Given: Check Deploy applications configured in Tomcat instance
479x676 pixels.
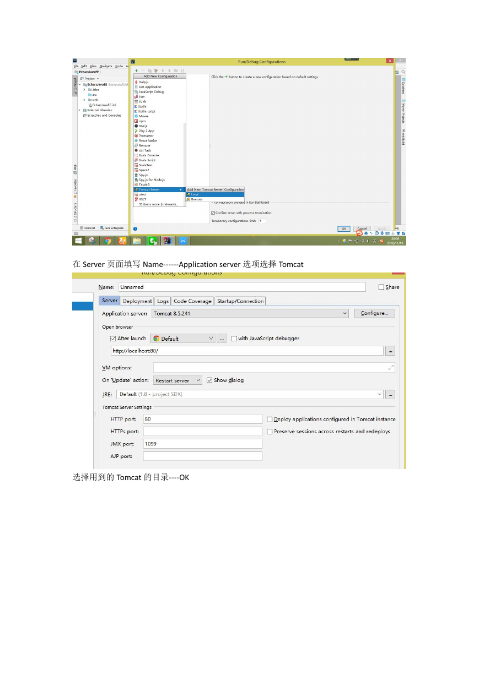Looking at the screenshot, I should click(270, 419).
